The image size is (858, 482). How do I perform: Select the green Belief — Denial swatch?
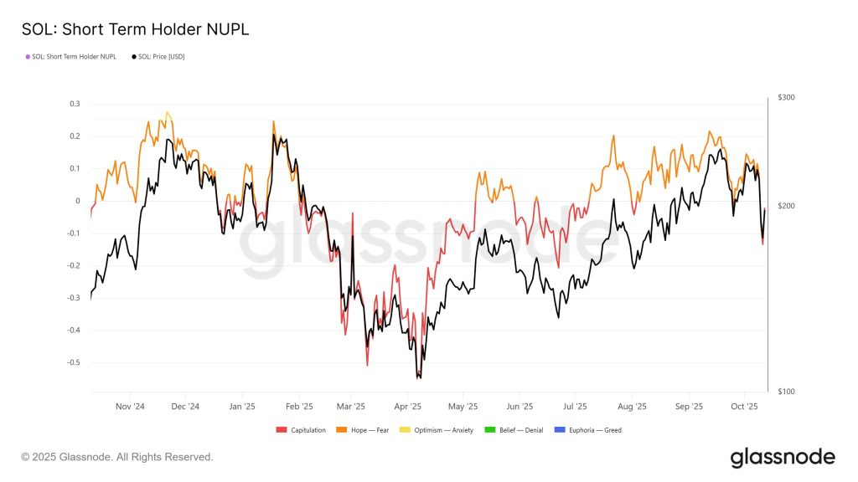pos(489,430)
